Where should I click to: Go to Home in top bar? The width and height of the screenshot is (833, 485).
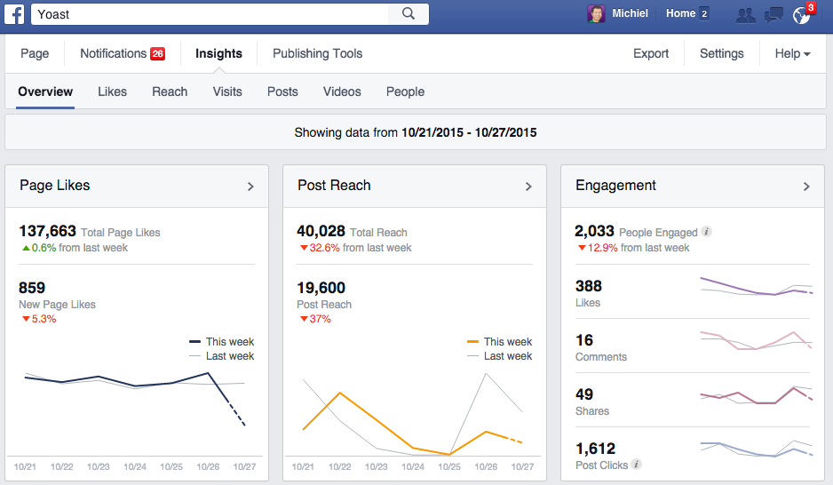(681, 14)
